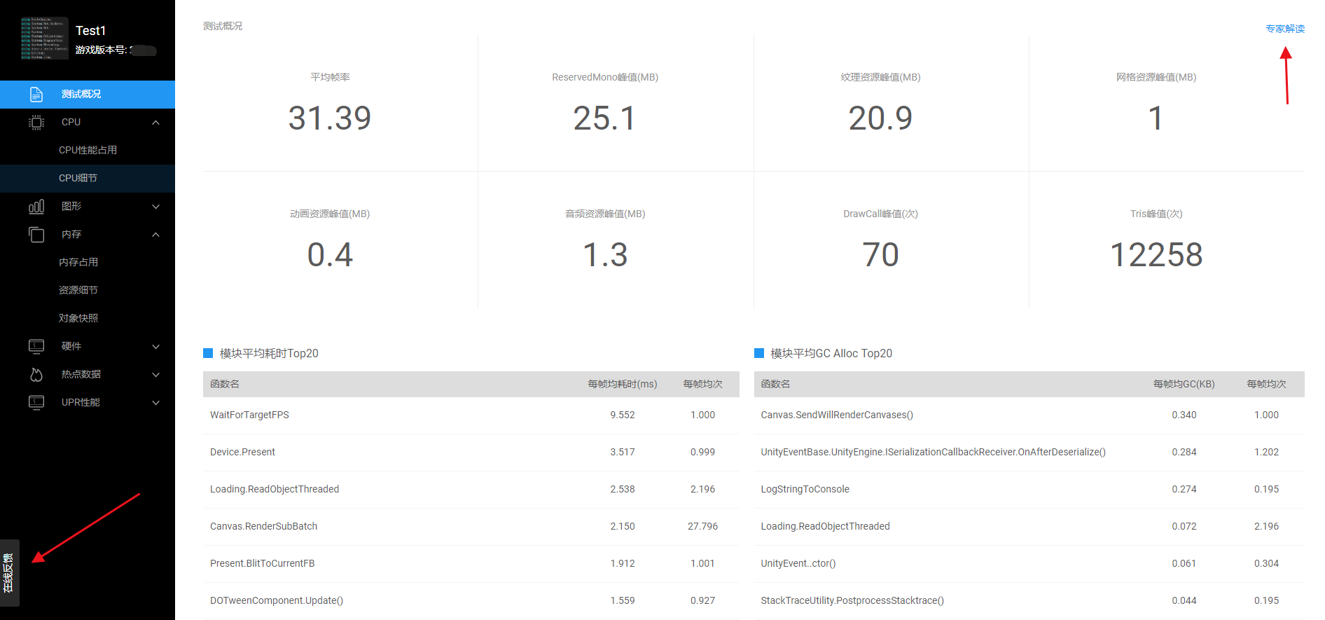This screenshot has height=620, width=1325.
Task: Select Canvas.RenderSubBatch row
Action: (x=471, y=526)
